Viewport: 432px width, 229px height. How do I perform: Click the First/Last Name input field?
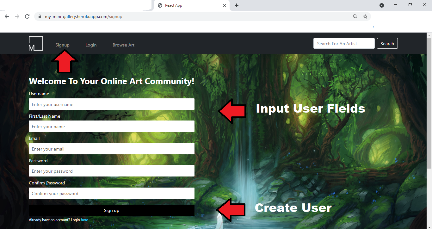pyautogui.click(x=112, y=127)
